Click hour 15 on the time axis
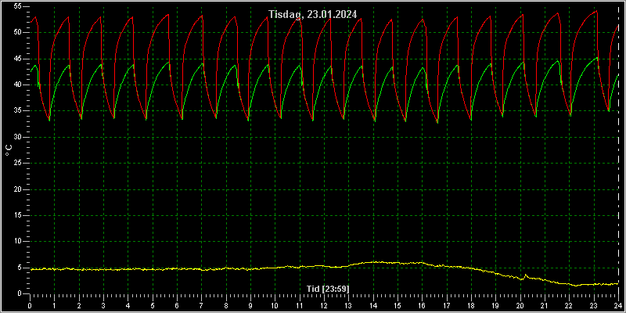Screen dimensions: 626x313 point(398,305)
